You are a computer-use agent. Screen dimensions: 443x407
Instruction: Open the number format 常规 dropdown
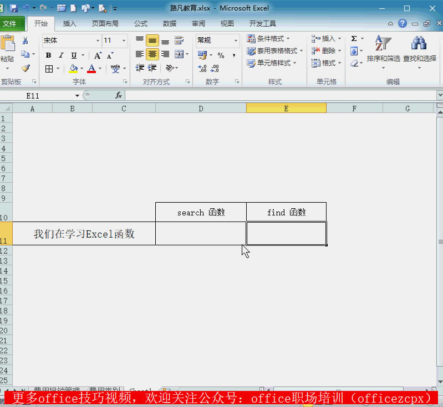point(236,40)
